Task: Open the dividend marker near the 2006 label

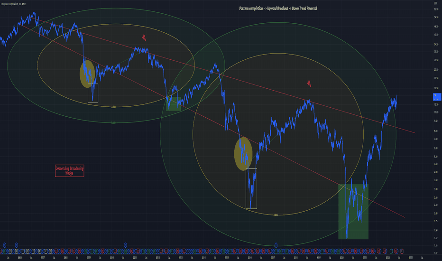Action: tap(16, 245)
